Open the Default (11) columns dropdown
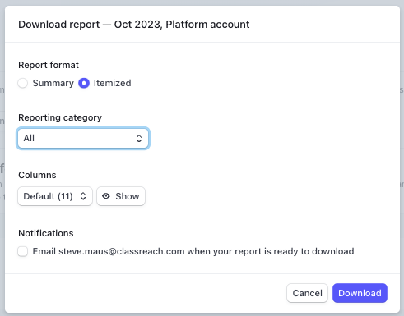 click(x=55, y=196)
